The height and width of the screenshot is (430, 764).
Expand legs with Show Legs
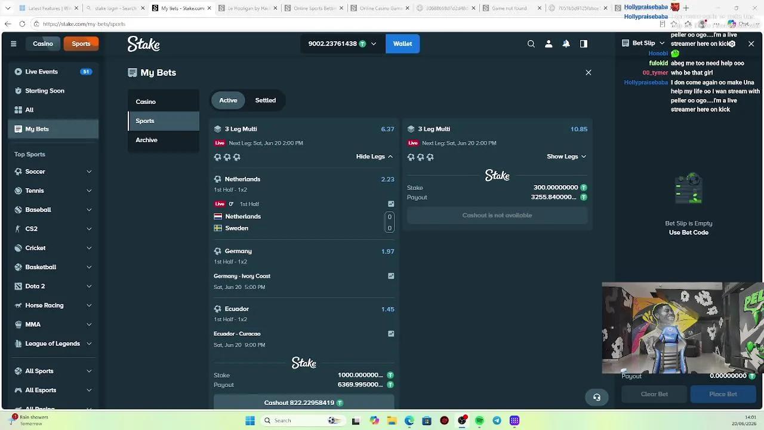point(566,156)
